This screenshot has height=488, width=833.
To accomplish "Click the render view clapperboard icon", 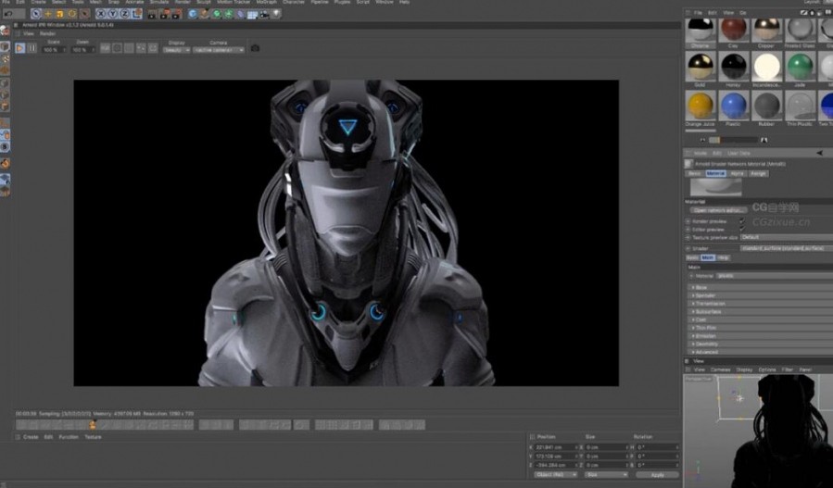I will point(153,14).
